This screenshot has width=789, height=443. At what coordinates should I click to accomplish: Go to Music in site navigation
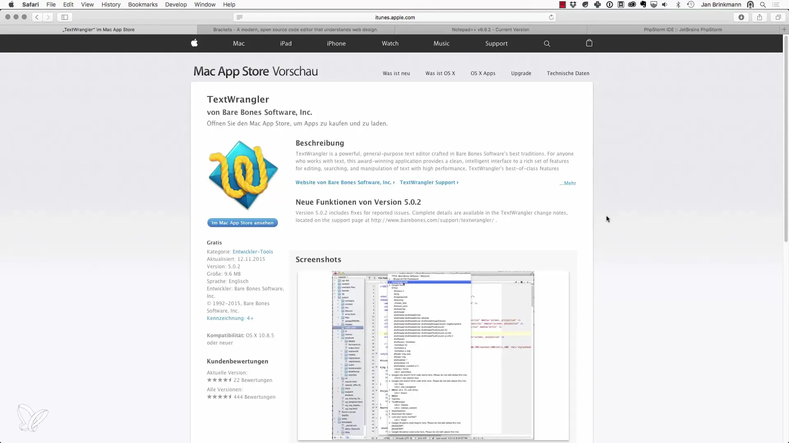(441, 43)
